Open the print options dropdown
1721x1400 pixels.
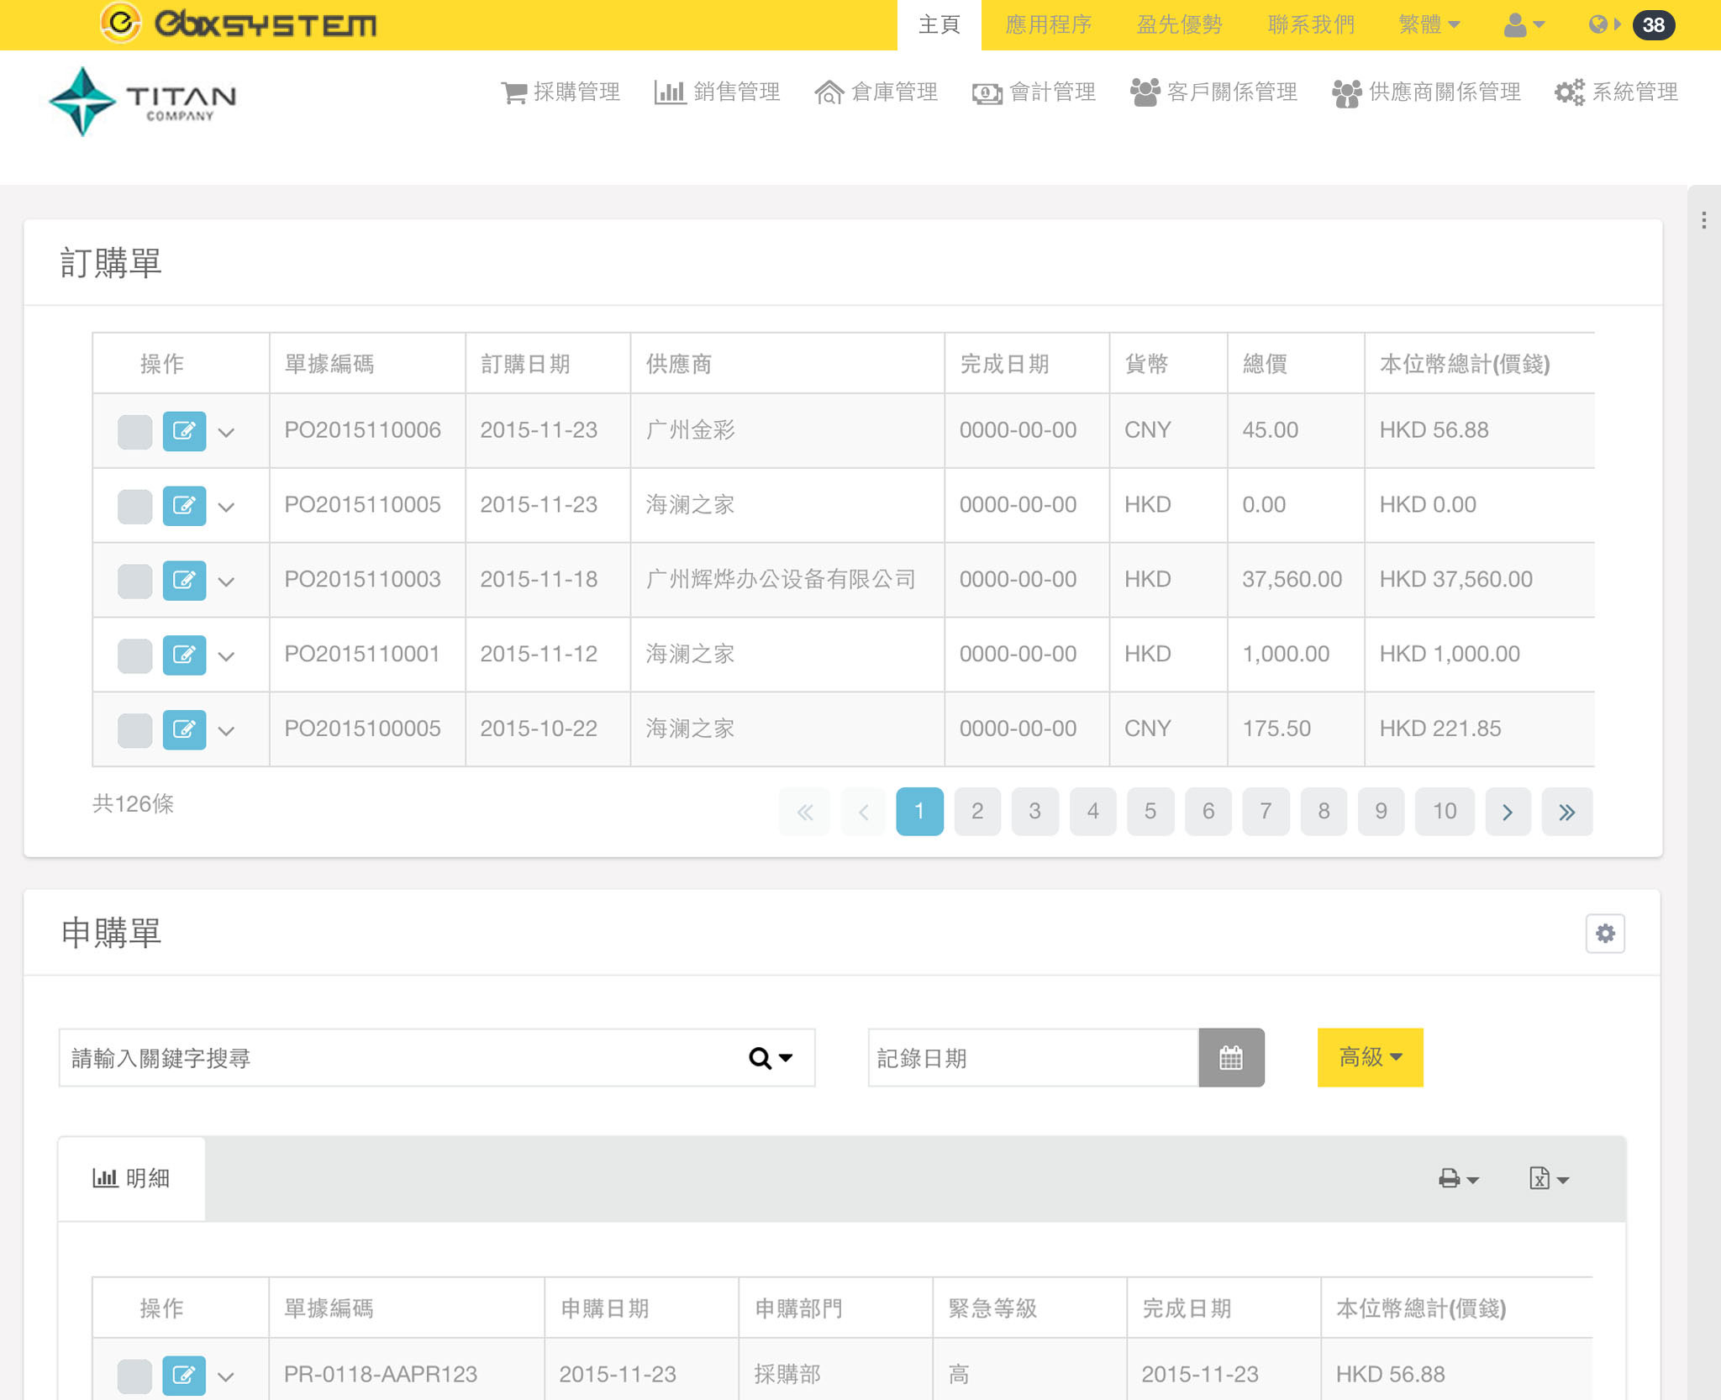click(x=1458, y=1179)
